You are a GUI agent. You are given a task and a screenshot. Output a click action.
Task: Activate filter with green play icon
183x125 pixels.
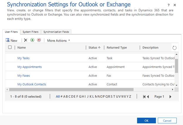coord(32,40)
